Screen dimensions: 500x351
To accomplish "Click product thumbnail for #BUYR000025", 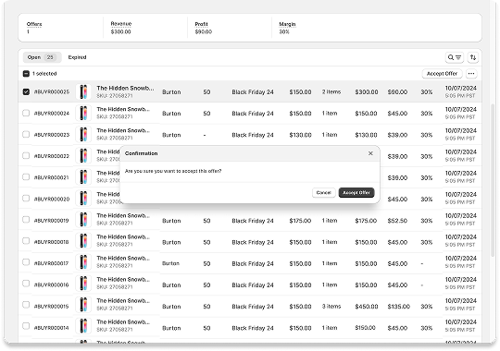I will coord(83,91).
